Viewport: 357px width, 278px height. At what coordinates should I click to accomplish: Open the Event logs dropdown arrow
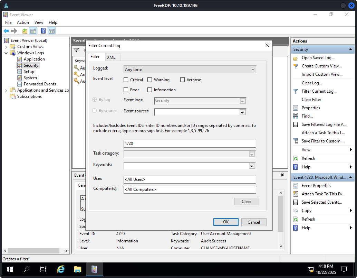point(242,101)
